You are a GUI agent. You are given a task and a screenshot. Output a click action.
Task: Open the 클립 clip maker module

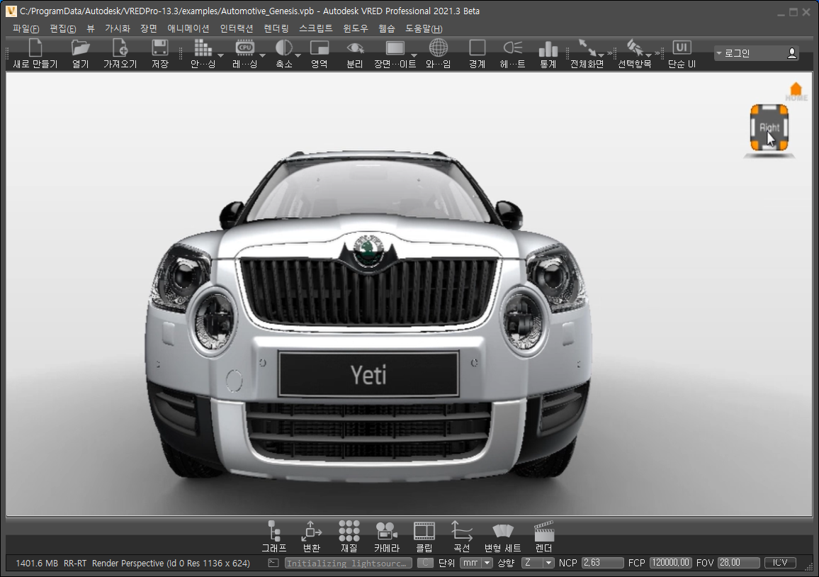click(424, 536)
